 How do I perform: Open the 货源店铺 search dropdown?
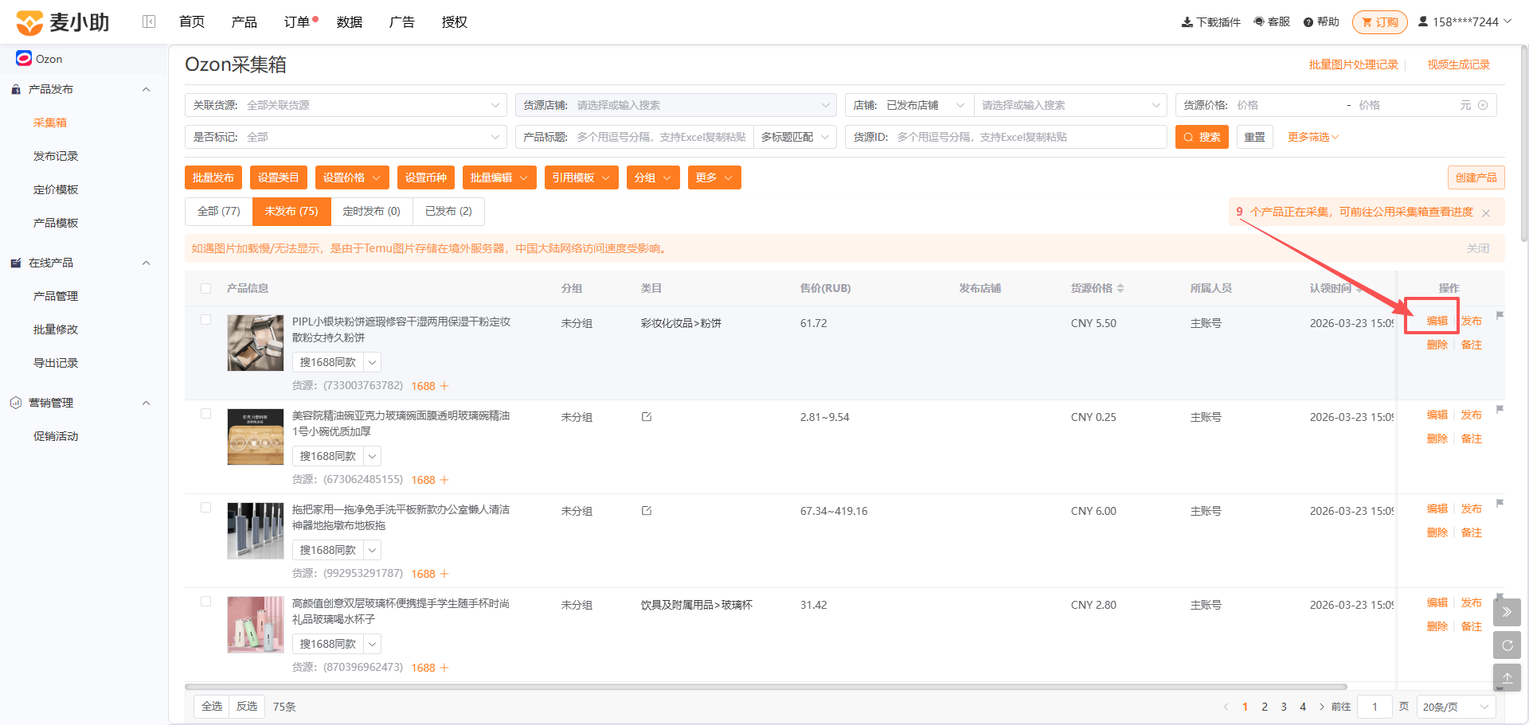tap(675, 105)
